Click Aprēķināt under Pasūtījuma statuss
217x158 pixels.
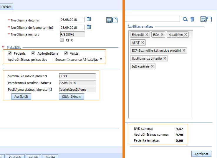tap(21, 97)
